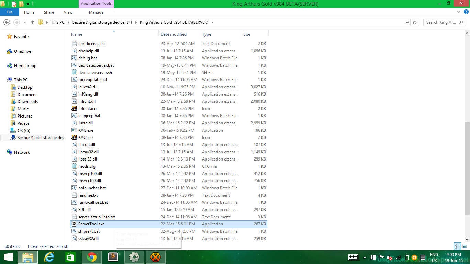Refresh the current folder view
This screenshot has width=470, height=264.
(x=415, y=22)
